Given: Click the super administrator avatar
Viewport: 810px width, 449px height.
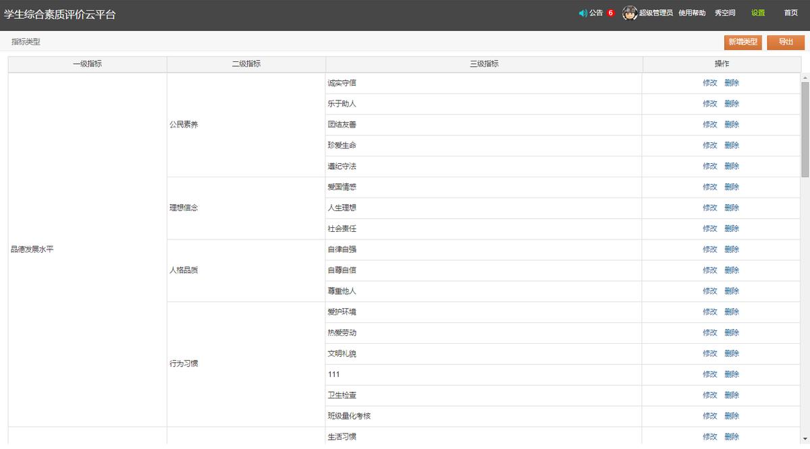Looking at the screenshot, I should click(630, 13).
